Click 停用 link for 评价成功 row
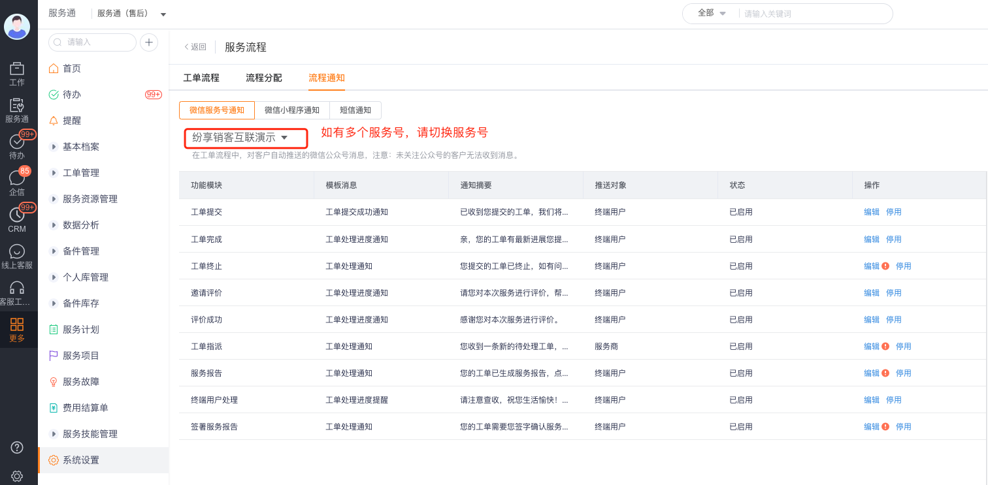Viewport: 988px width, 485px height. pyautogui.click(x=893, y=320)
